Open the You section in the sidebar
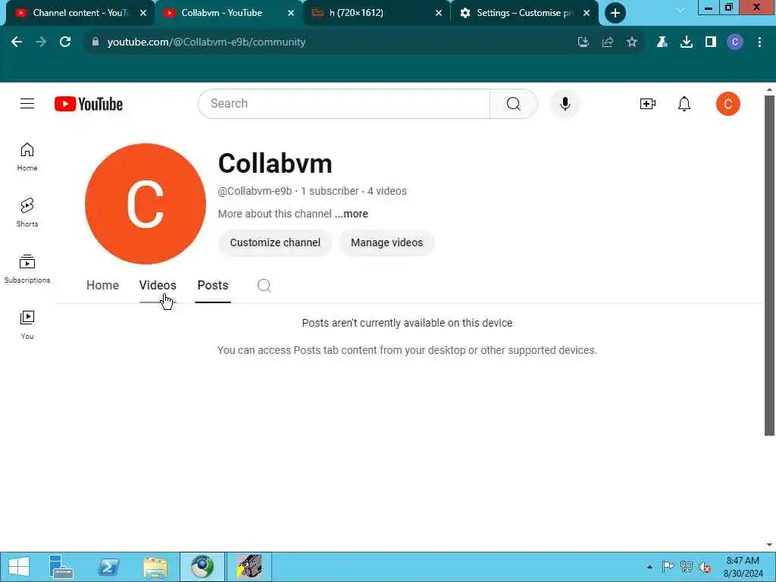This screenshot has height=582, width=776. (x=27, y=324)
